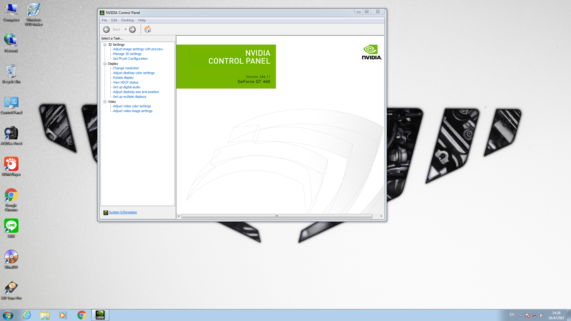Viewport: 571px width, 321px height.
Task: Click the scrollbar right arrow
Action: (x=381, y=216)
